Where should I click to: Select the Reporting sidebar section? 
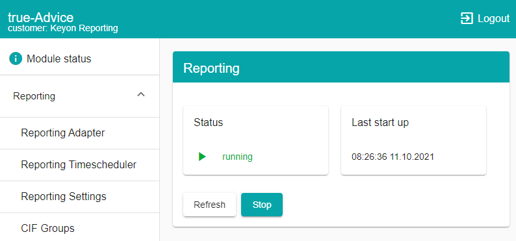pyautogui.click(x=80, y=96)
